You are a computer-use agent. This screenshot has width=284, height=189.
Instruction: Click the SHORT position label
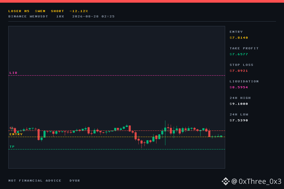(x=57, y=11)
